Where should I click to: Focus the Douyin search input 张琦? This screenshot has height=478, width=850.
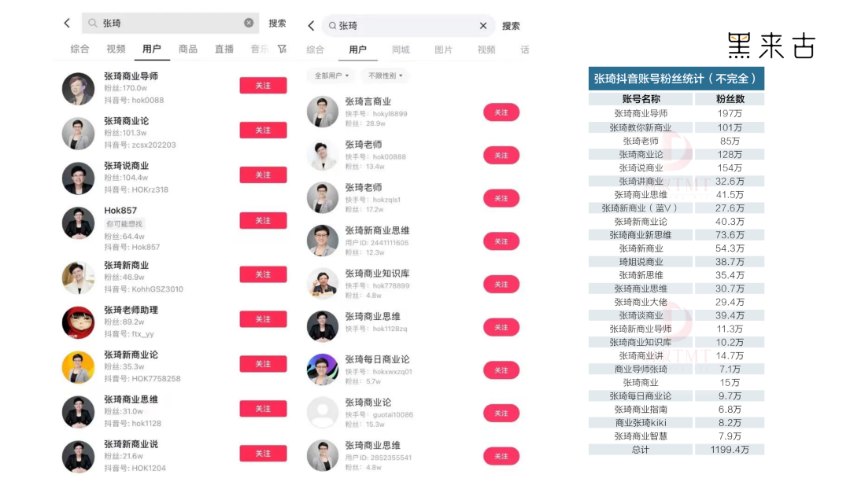(170, 23)
